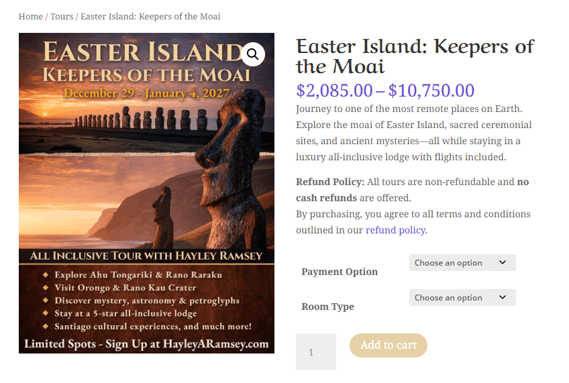Screen dimensions: 569x383
Task: Open the Tours breadcrumb link
Action: point(62,16)
